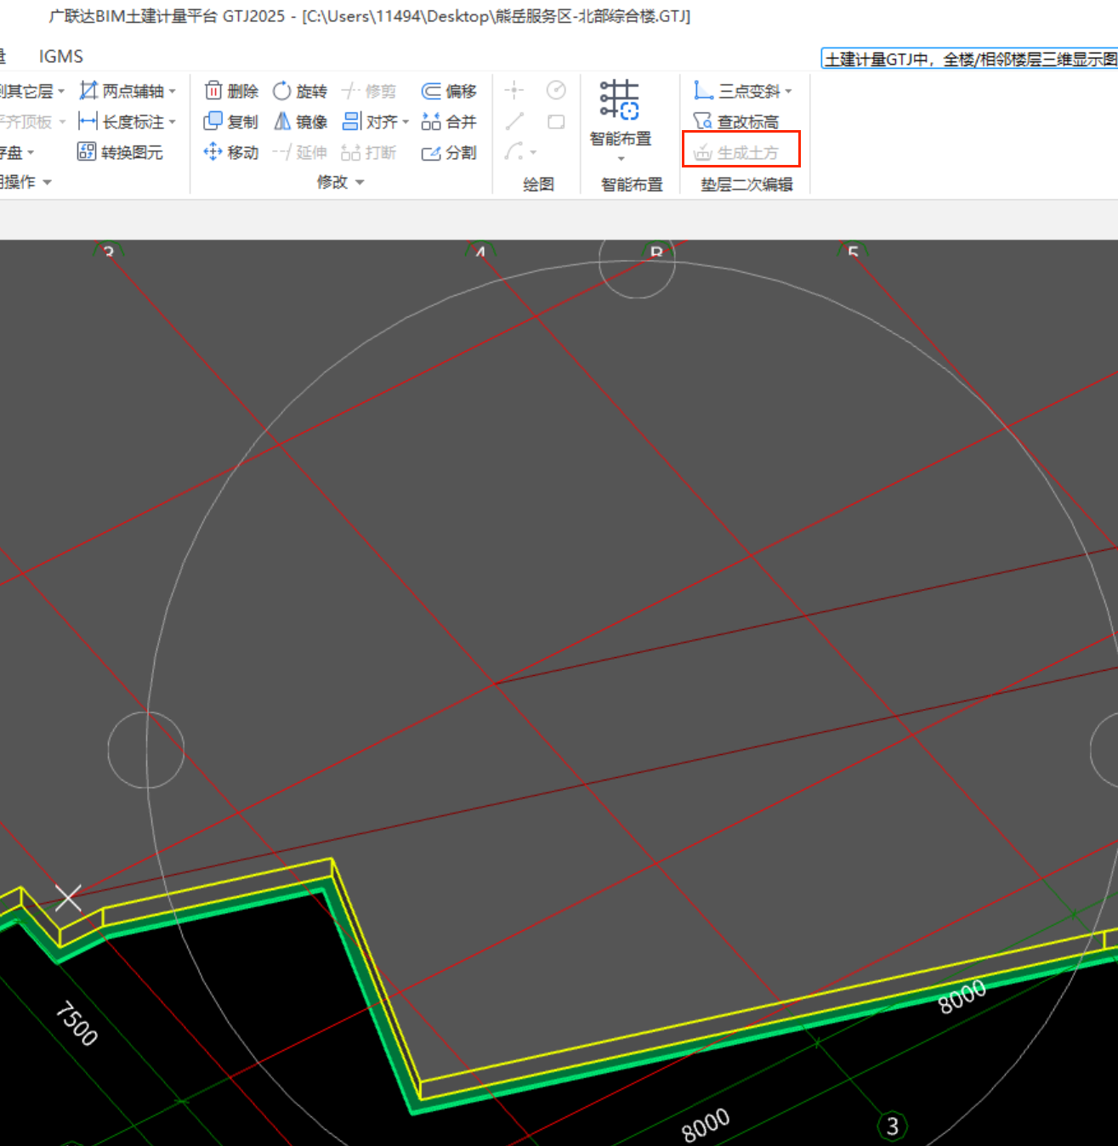Click the axis 3 bubble marker
This screenshot has width=1118, height=1146.
pos(893,1126)
